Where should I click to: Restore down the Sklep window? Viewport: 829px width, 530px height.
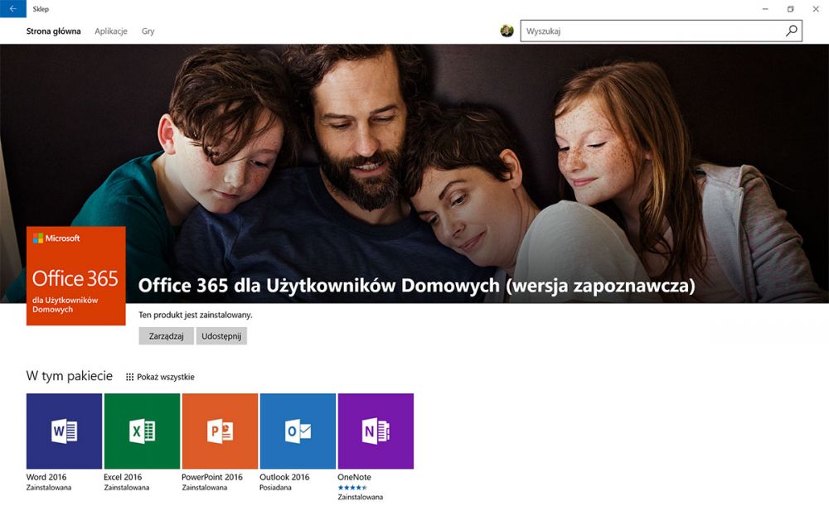click(790, 8)
